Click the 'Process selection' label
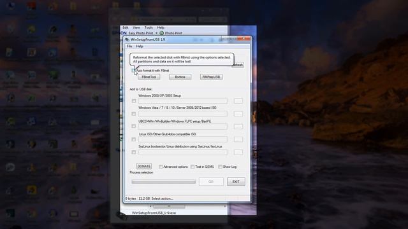This screenshot has width=408, height=229. click(142, 172)
